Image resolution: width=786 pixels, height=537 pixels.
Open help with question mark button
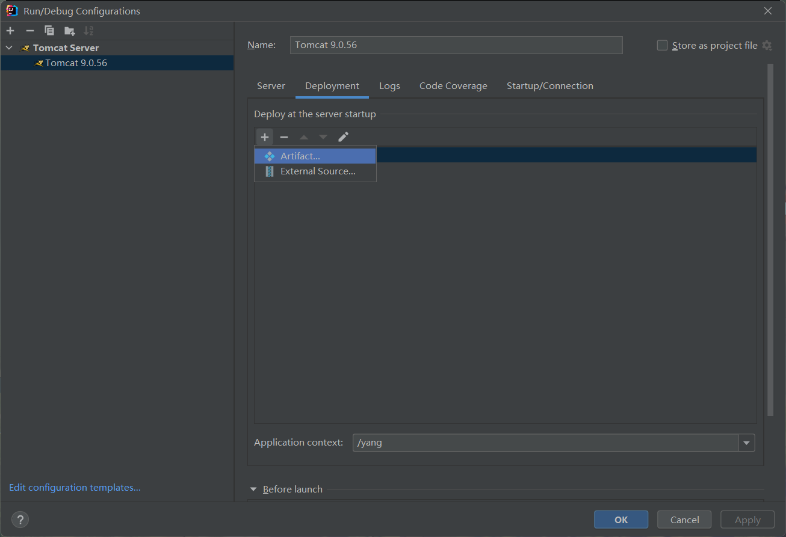click(x=20, y=520)
